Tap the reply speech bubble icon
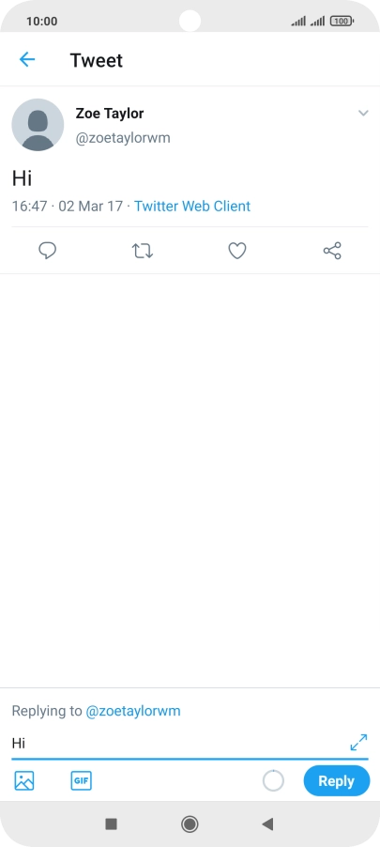 pyautogui.click(x=48, y=251)
